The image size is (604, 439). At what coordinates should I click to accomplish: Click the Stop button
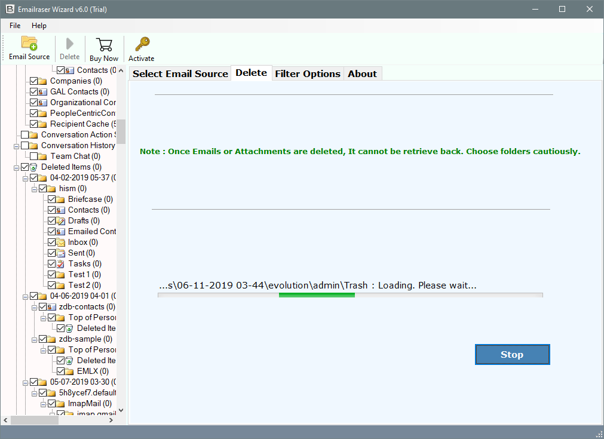click(x=513, y=354)
